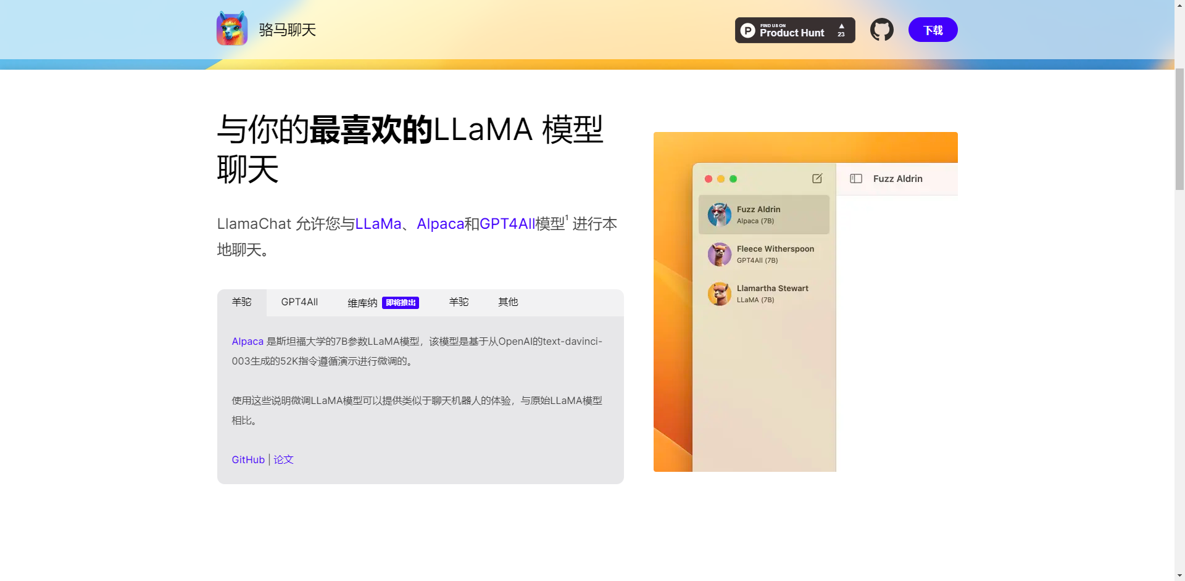Open the GitHub octocat icon in header
1185x581 pixels.
pyautogui.click(x=881, y=30)
